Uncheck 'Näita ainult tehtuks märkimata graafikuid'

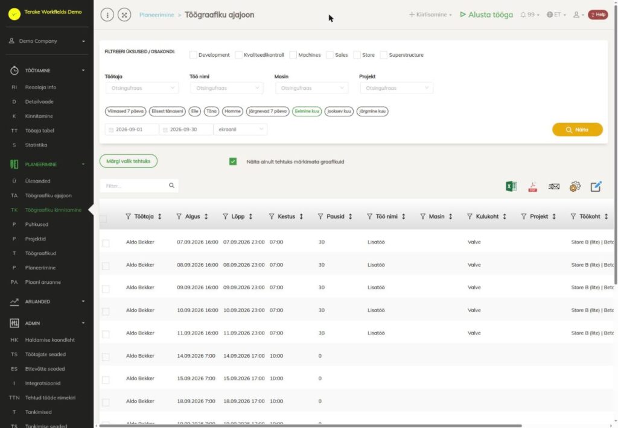[233, 162]
